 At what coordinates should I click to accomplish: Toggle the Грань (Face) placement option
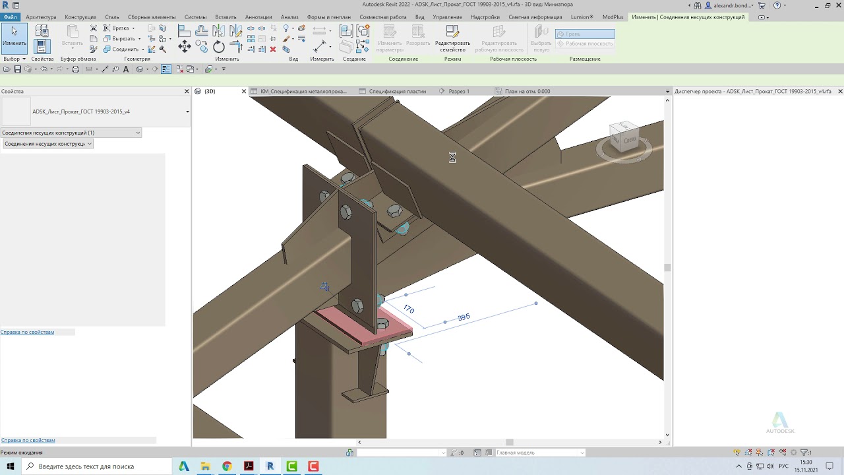584,34
